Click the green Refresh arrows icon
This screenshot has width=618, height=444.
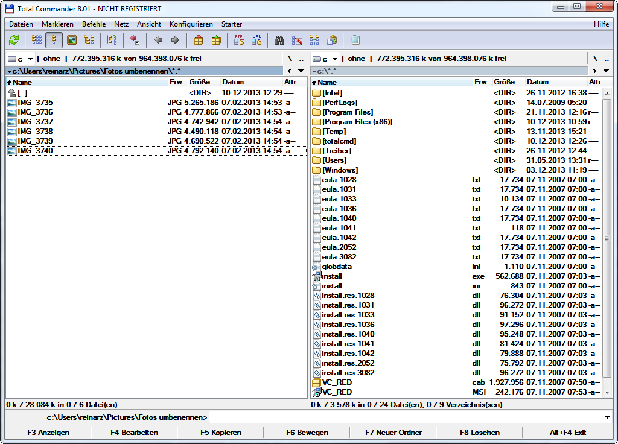[x=14, y=40]
